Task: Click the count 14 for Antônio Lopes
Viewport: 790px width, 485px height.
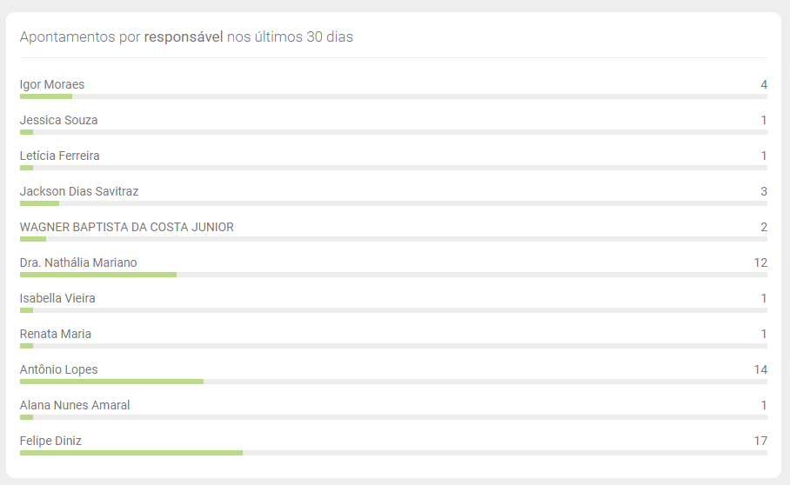Action: pos(760,369)
